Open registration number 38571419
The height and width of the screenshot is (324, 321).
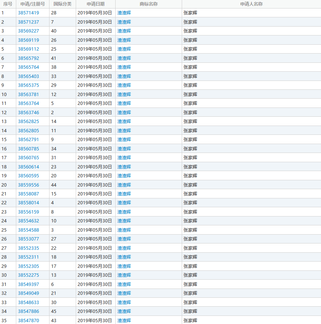pos(28,13)
